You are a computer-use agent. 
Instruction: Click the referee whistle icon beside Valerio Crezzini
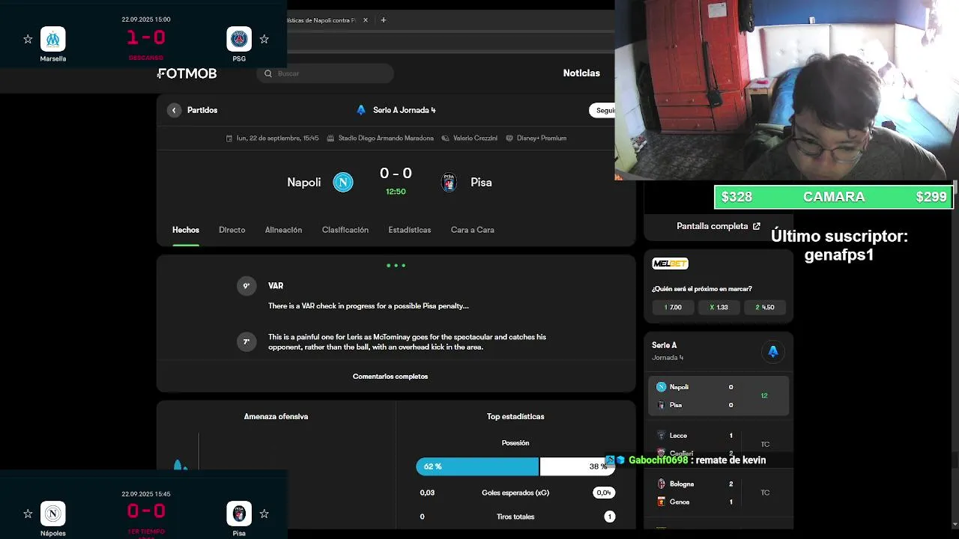445,138
